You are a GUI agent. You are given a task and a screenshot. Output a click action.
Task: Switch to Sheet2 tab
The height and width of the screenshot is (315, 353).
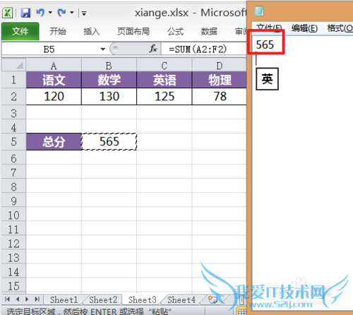click(103, 299)
